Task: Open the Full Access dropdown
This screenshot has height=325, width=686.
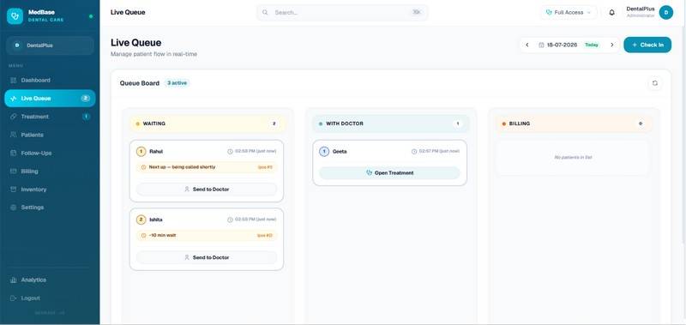Action: tap(569, 13)
